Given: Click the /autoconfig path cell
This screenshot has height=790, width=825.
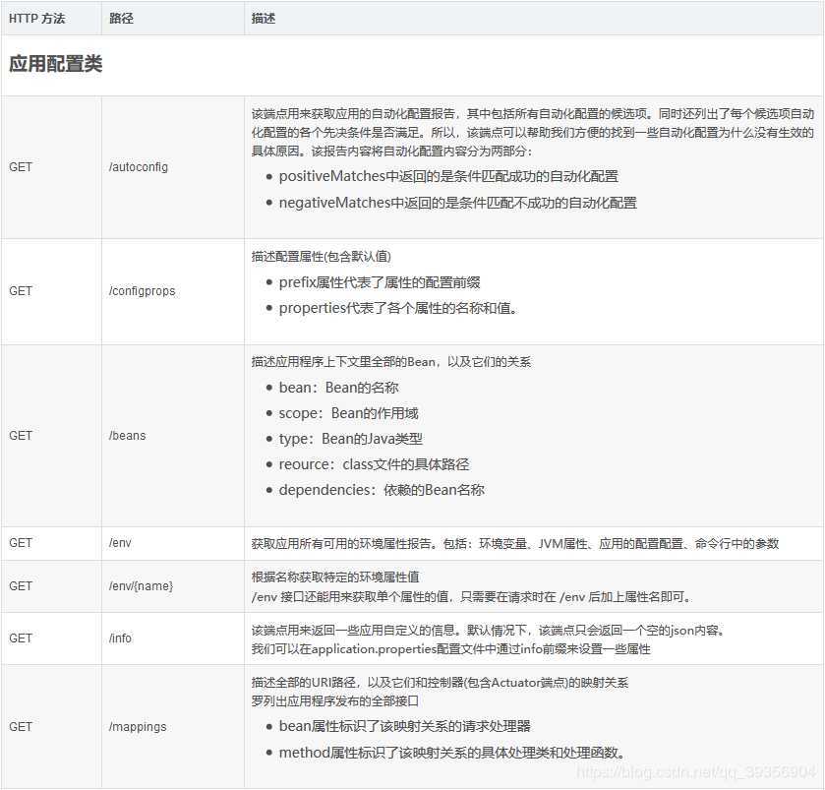Looking at the screenshot, I should coord(139,167).
